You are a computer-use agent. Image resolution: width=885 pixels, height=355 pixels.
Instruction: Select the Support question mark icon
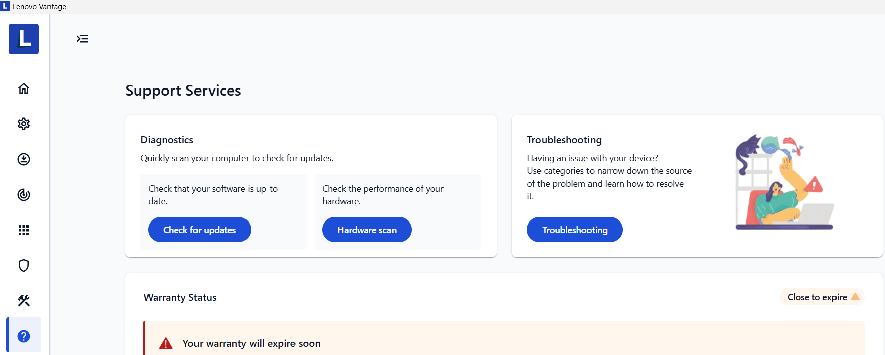(24, 336)
